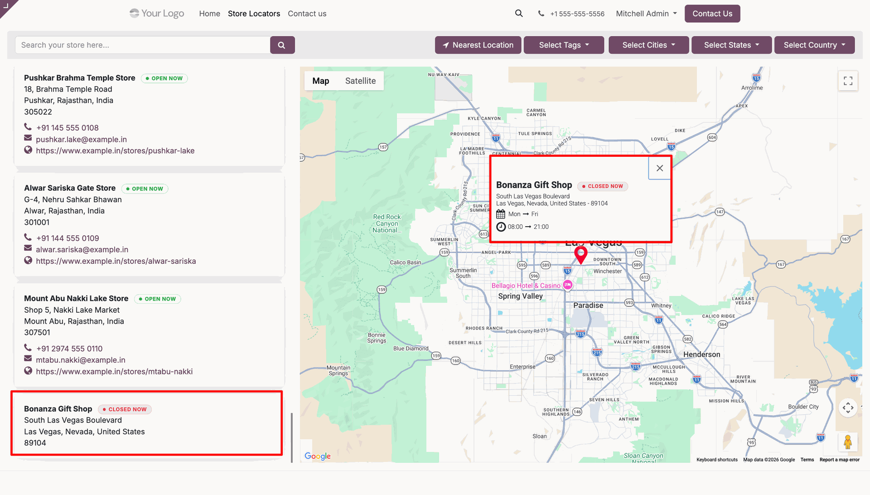Click the Street View pegman icon
870x495 pixels.
pos(848,442)
